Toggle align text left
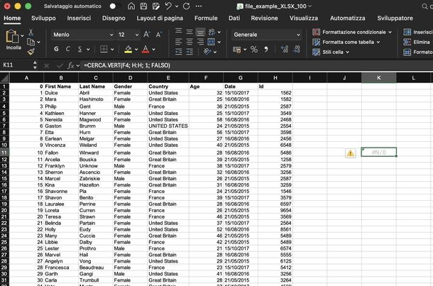 pyautogui.click(x=179, y=42)
